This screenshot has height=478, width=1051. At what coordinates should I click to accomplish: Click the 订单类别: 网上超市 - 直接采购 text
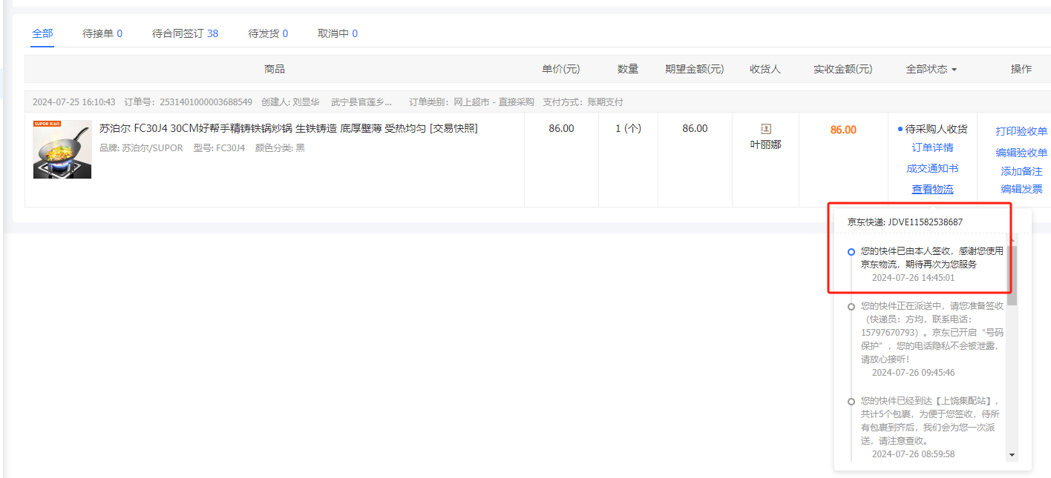472,102
